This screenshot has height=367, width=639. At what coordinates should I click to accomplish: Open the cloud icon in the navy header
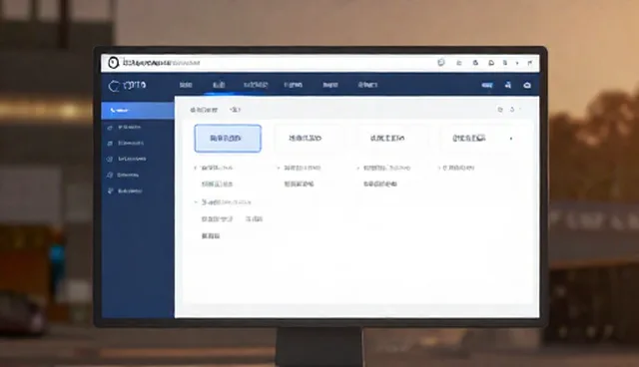[527, 85]
